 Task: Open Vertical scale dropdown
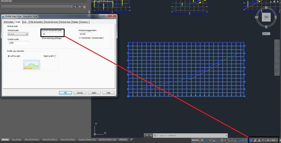tap(18, 34)
